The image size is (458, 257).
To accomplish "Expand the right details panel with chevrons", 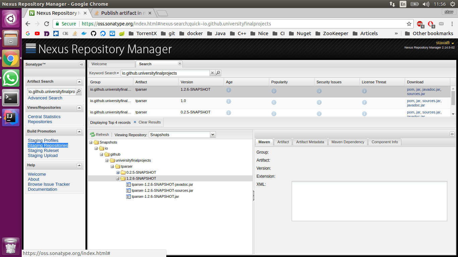I will coord(452,134).
